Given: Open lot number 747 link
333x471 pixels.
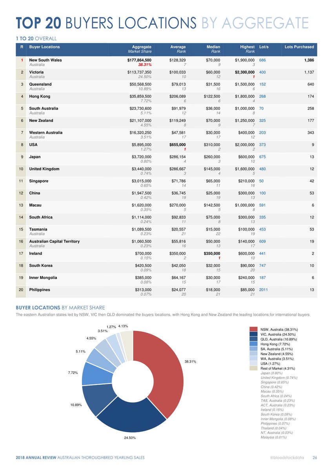Looking at the screenshot, I should click(263, 265).
